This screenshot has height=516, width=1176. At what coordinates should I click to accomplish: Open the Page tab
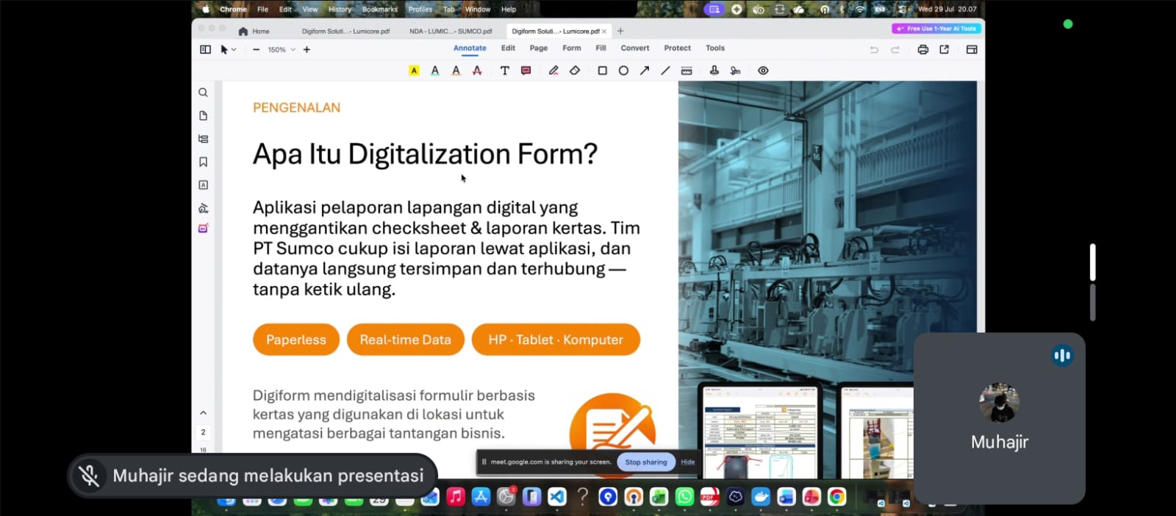[539, 48]
